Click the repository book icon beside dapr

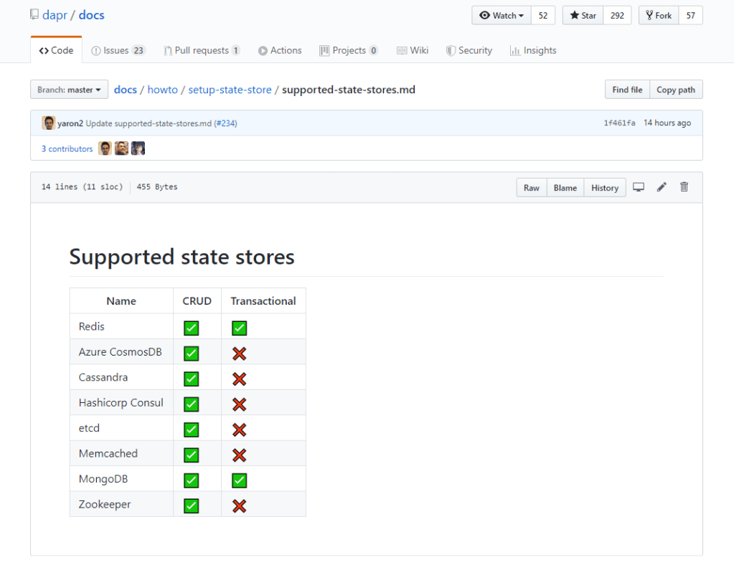click(34, 15)
